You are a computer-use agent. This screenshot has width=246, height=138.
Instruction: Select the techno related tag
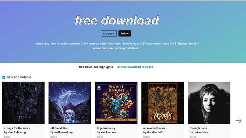coord(193,43)
